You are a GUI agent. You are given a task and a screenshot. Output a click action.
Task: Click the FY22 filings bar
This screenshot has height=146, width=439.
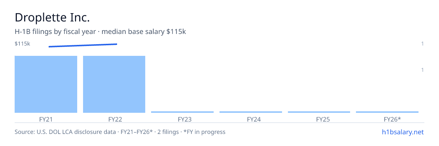(114, 84)
